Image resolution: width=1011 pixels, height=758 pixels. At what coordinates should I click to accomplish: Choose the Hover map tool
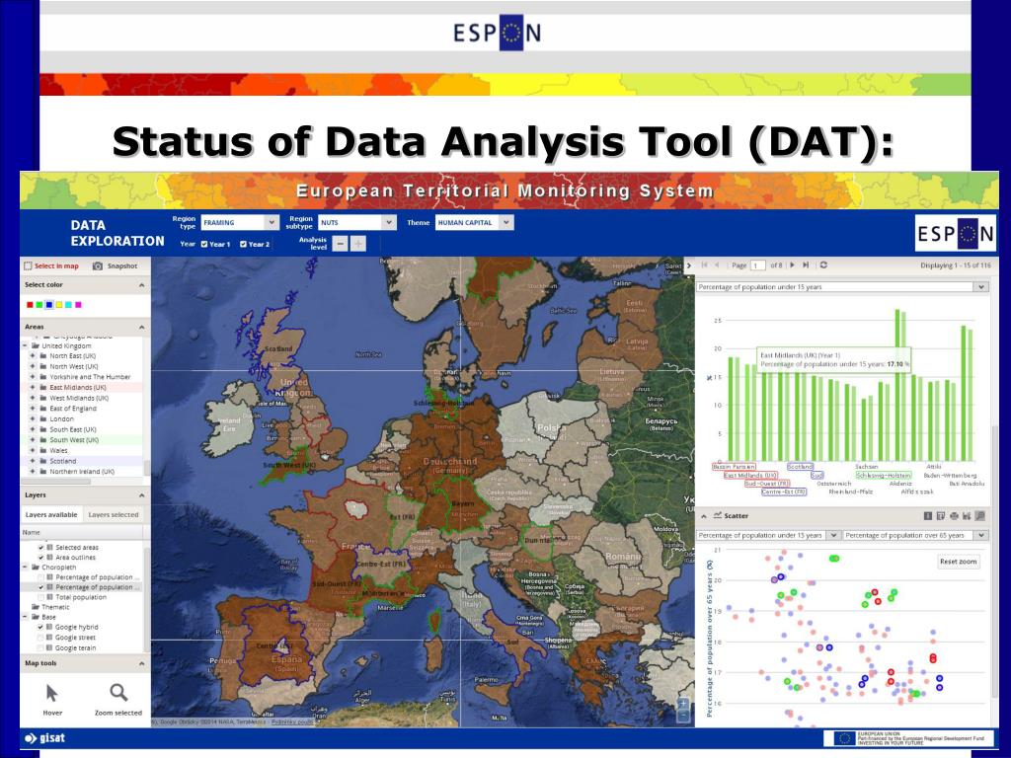(x=52, y=700)
